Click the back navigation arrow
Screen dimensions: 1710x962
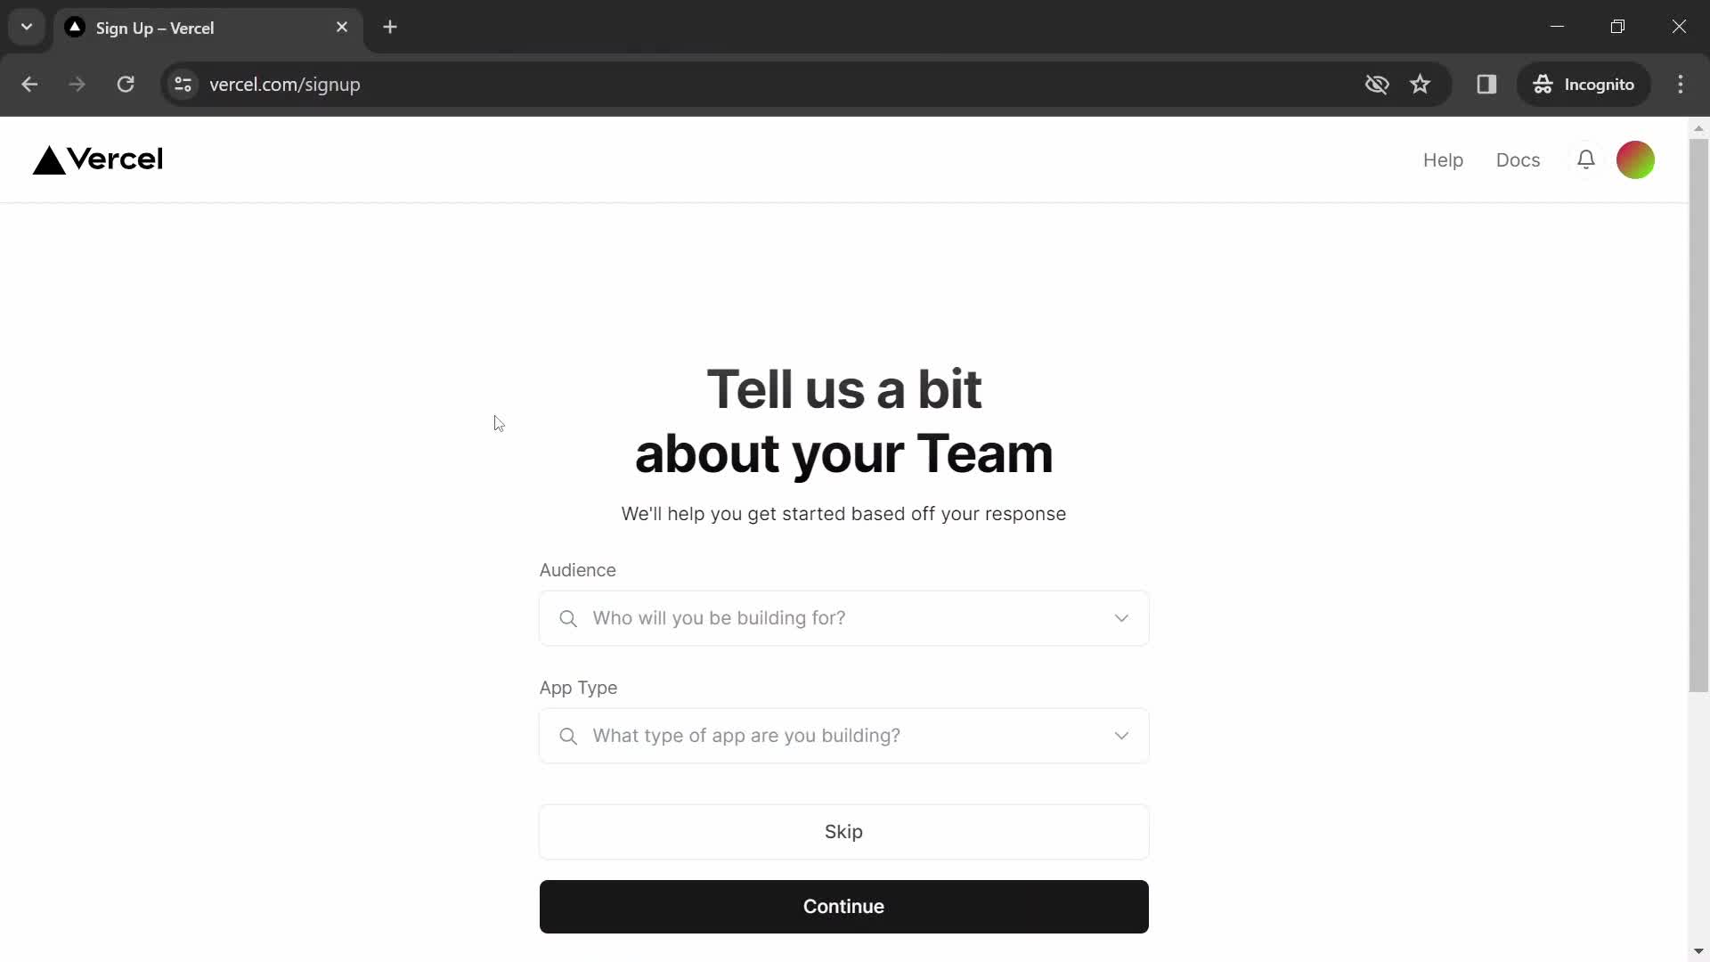click(29, 84)
